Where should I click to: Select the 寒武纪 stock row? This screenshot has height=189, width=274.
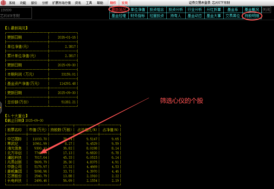pyautogui.click(x=63, y=144)
